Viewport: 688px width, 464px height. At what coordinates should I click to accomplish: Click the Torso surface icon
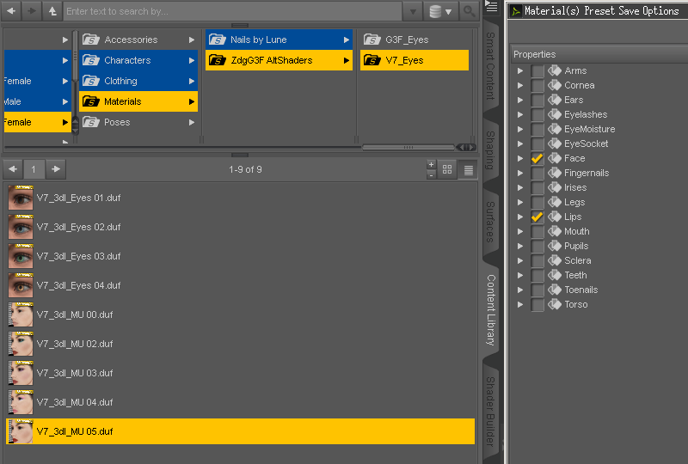pyautogui.click(x=555, y=304)
